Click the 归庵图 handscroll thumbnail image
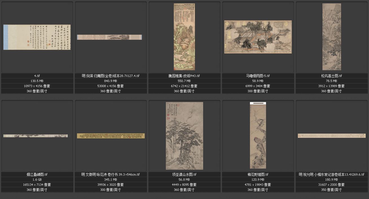 coord(109,37)
